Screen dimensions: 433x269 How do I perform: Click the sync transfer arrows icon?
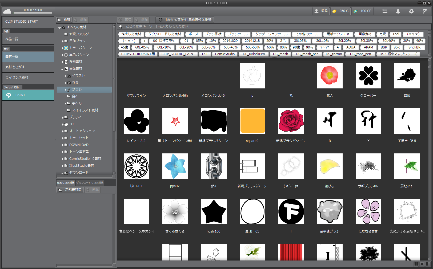click(384, 11)
